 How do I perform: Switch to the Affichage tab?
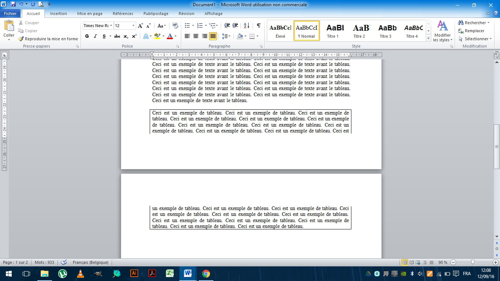213,14
